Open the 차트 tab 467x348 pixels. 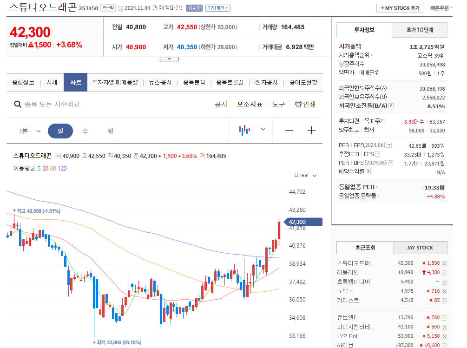(x=75, y=82)
